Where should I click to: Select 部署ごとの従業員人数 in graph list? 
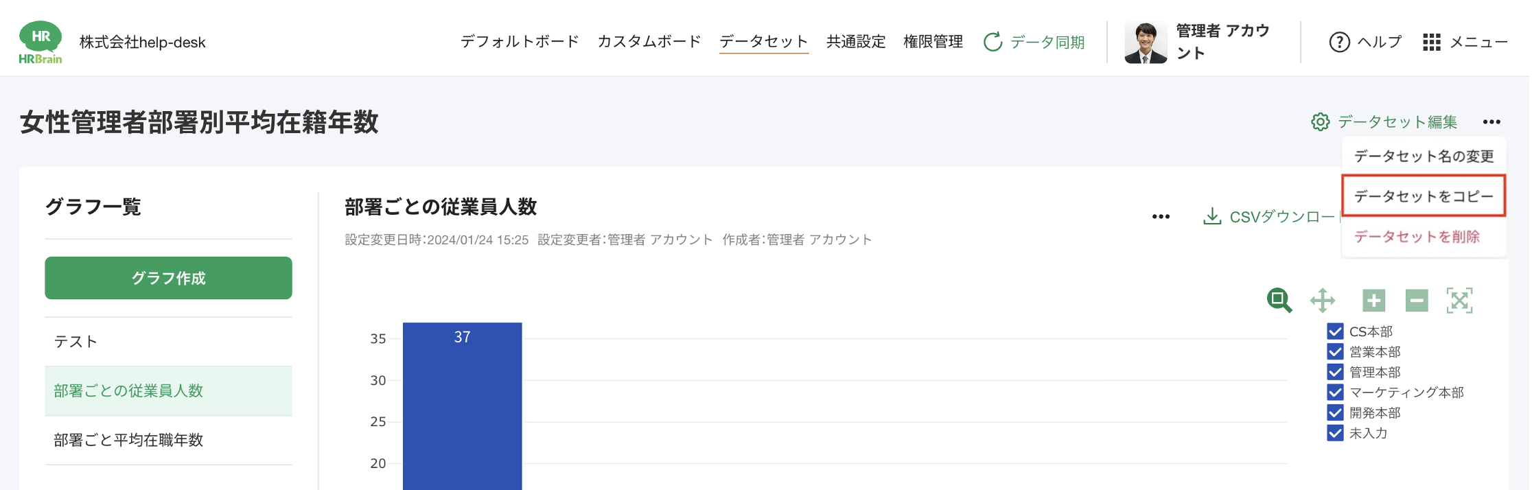(x=168, y=391)
